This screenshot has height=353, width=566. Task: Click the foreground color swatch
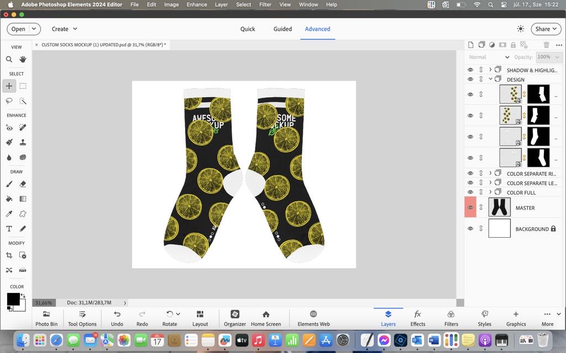pos(14,297)
